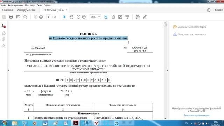
Task: Open Yandex Browser from the taskbar
Action: click(96, 123)
